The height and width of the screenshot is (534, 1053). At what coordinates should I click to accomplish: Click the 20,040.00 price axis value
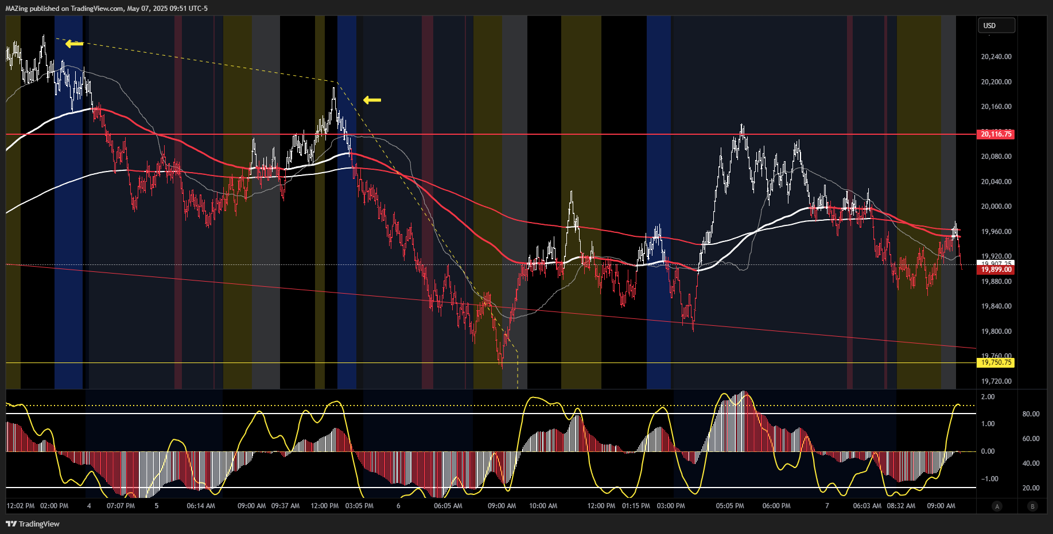tap(996, 182)
